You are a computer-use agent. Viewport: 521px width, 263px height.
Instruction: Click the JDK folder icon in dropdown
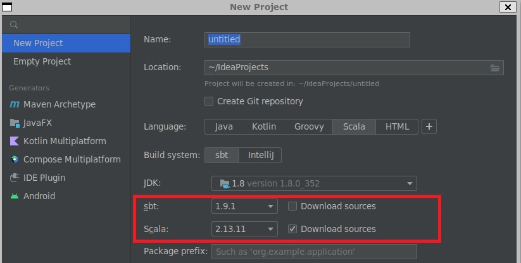pos(225,184)
